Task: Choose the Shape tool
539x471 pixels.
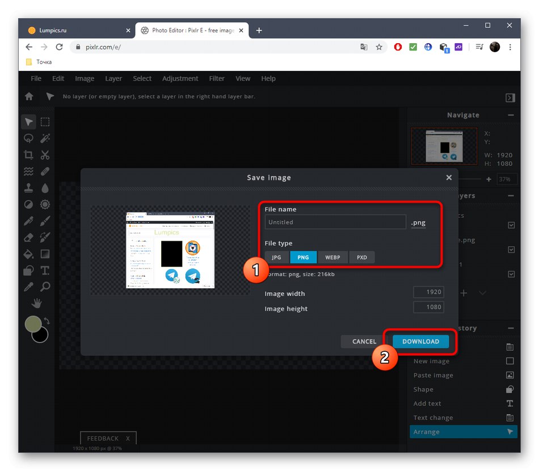Action: point(28,271)
